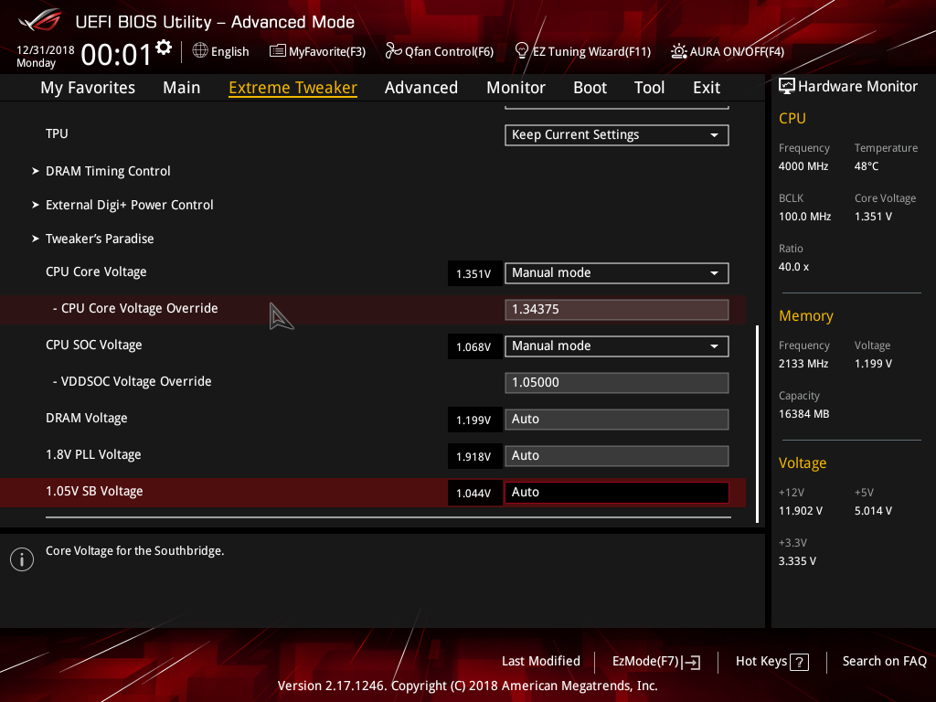936x702 pixels.
Task: Select the CPU SOC Voltage label
Action: pos(94,345)
